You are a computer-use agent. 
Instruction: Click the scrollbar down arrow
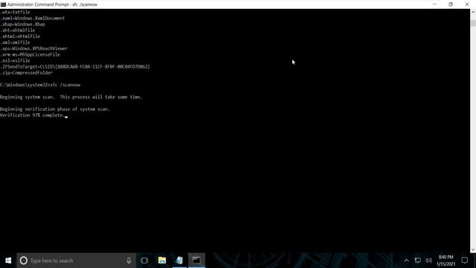point(473,250)
